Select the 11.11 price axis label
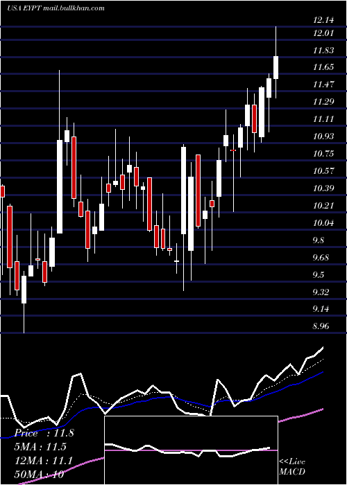Image resolution: width=347 pixels, height=485 pixels. 323,118
